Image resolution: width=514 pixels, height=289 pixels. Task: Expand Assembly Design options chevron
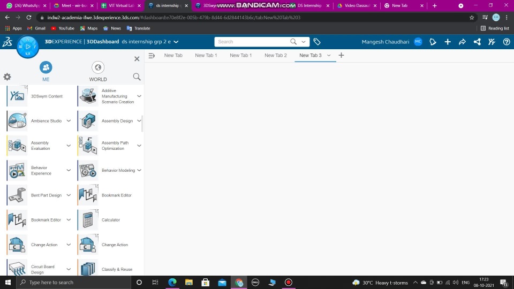click(139, 121)
